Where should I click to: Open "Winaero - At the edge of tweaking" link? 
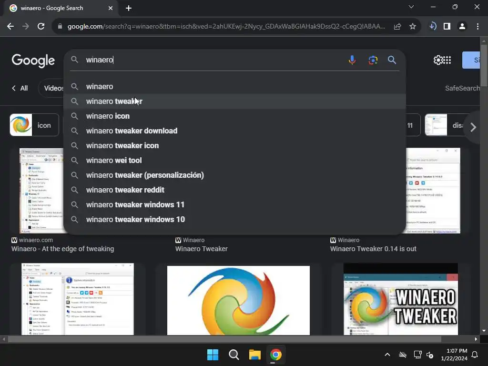click(x=62, y=249)
